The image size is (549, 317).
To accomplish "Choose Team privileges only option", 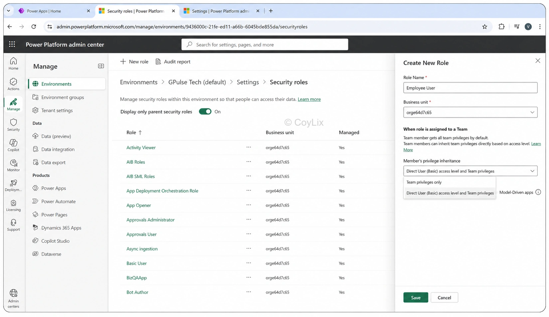I will point(450,182).
